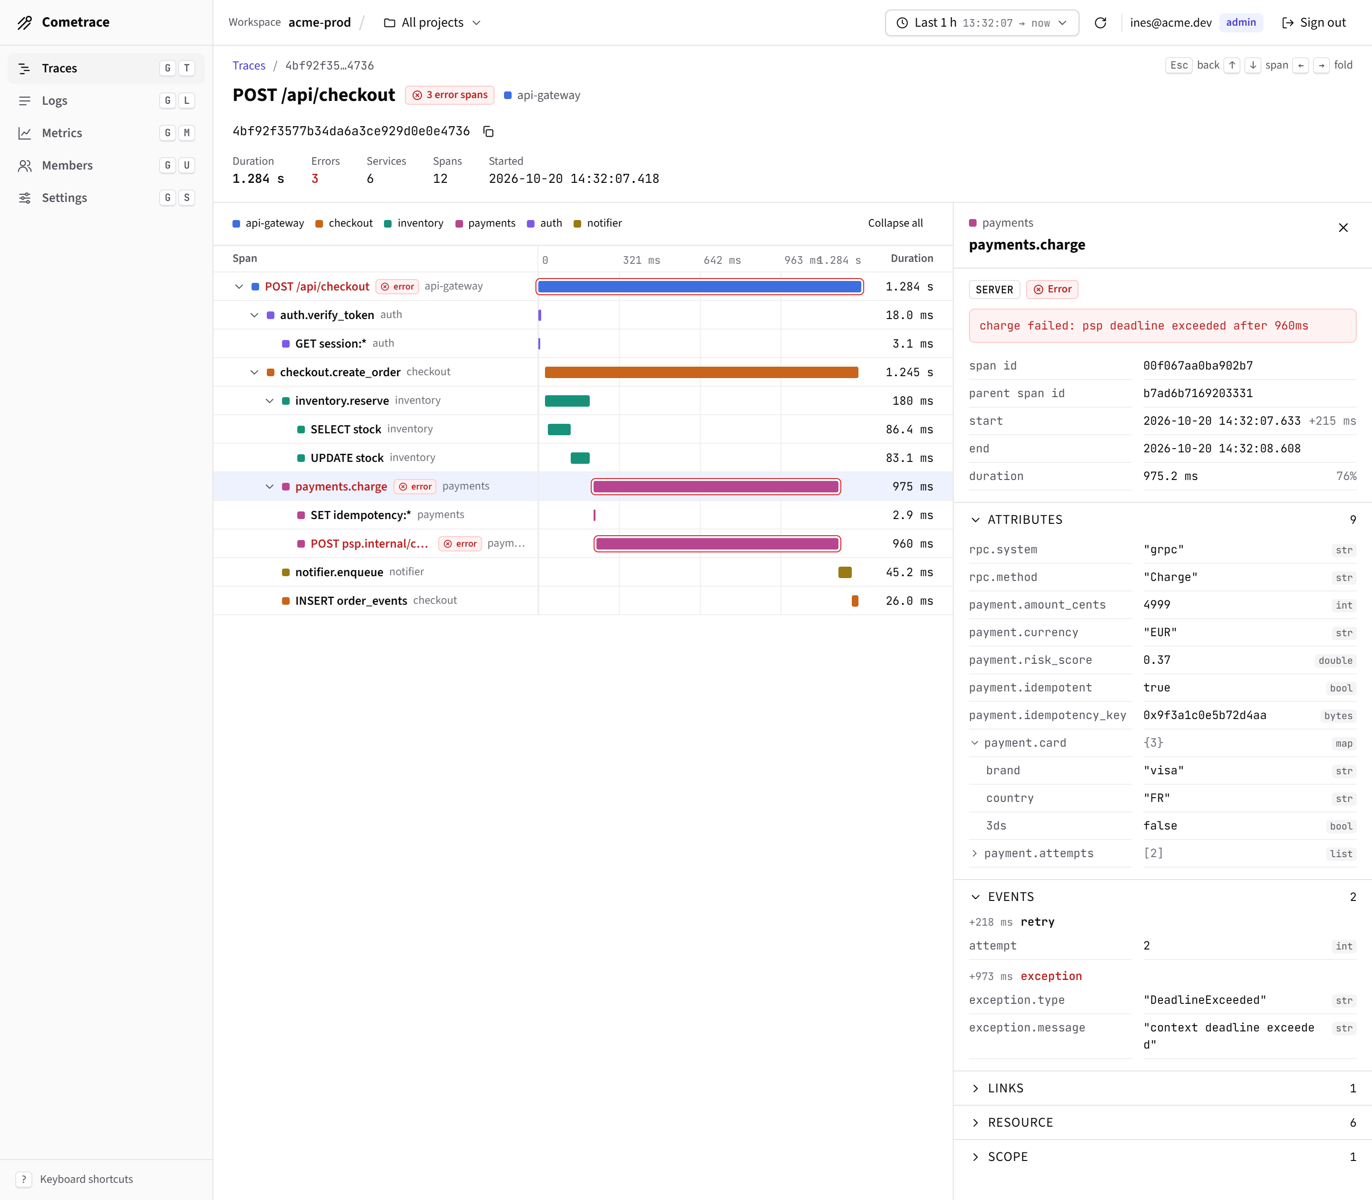Viewport: 1372px width, 1200px height.
Task: Click Collapse all button
Action: click(895, 223)
